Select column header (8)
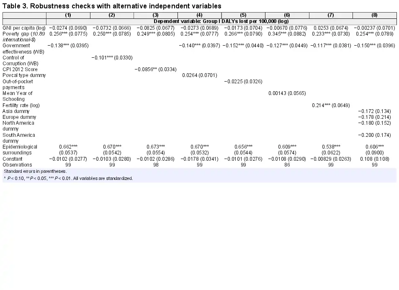Viewport: 399px width, 290px height. point(374,15)
